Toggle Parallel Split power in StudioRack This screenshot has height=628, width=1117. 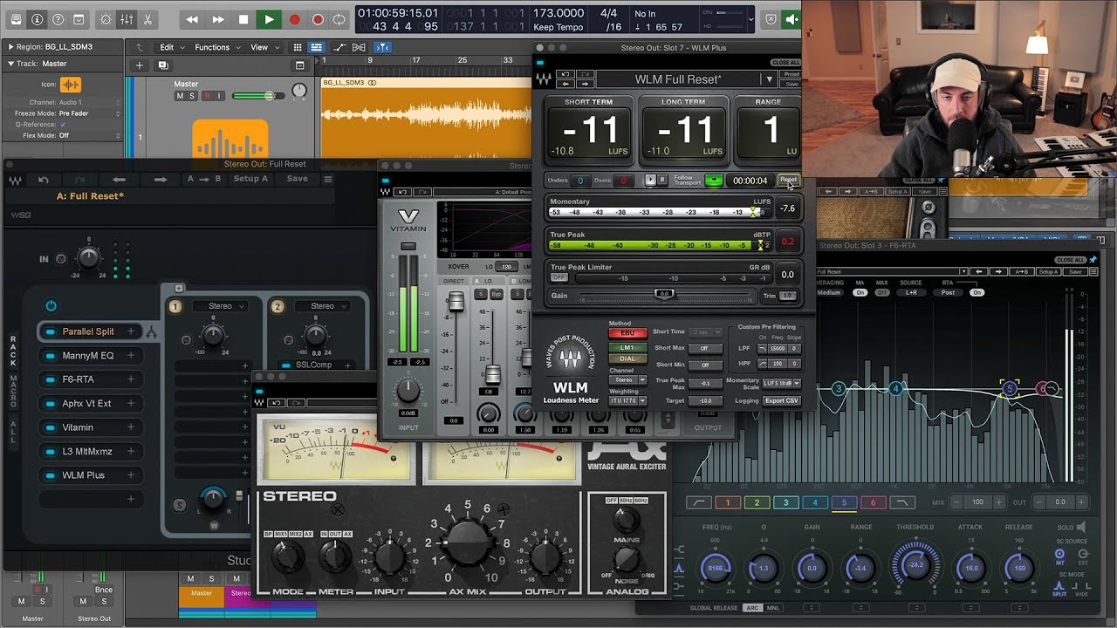point(51,332)
